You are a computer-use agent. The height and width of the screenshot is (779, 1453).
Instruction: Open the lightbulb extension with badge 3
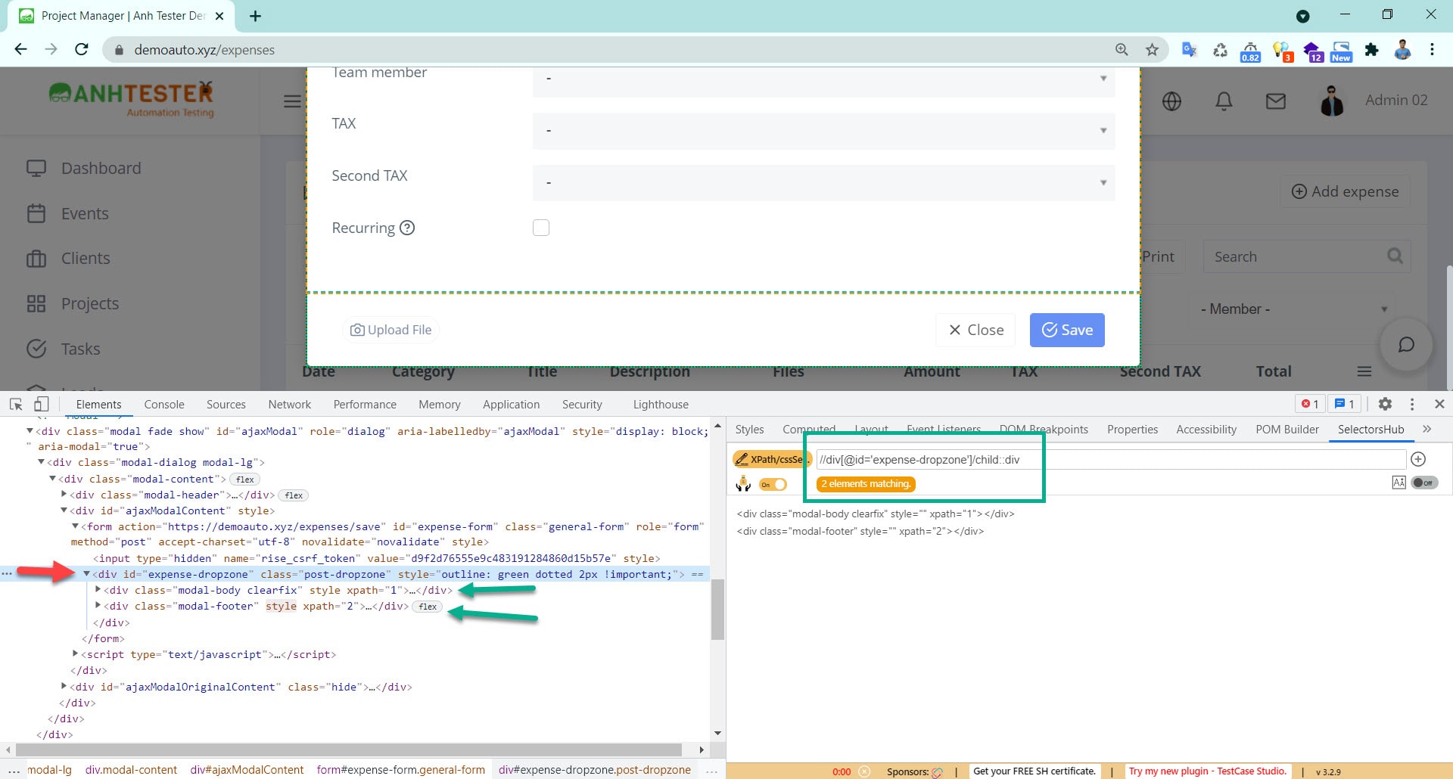(1282, 51)
